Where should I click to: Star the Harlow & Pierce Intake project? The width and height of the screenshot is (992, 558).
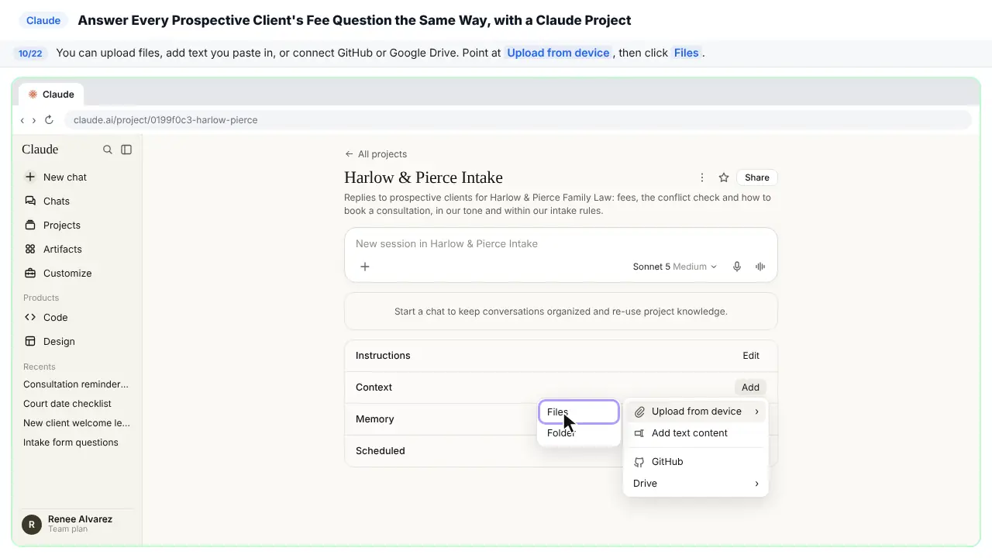[x=724, y=177]
